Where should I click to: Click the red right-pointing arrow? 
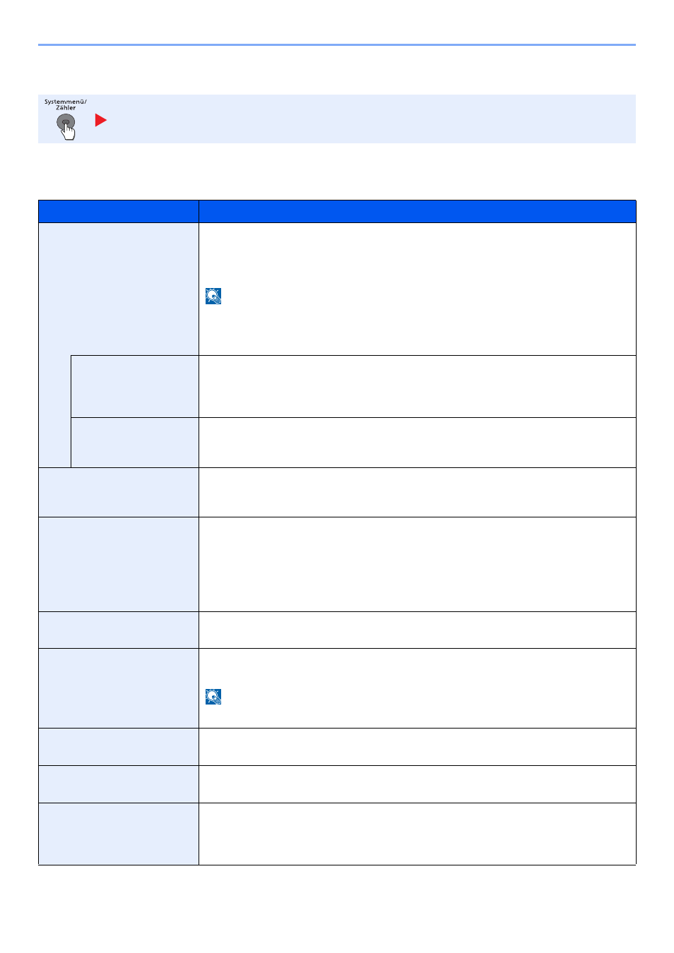pos(101,120)
